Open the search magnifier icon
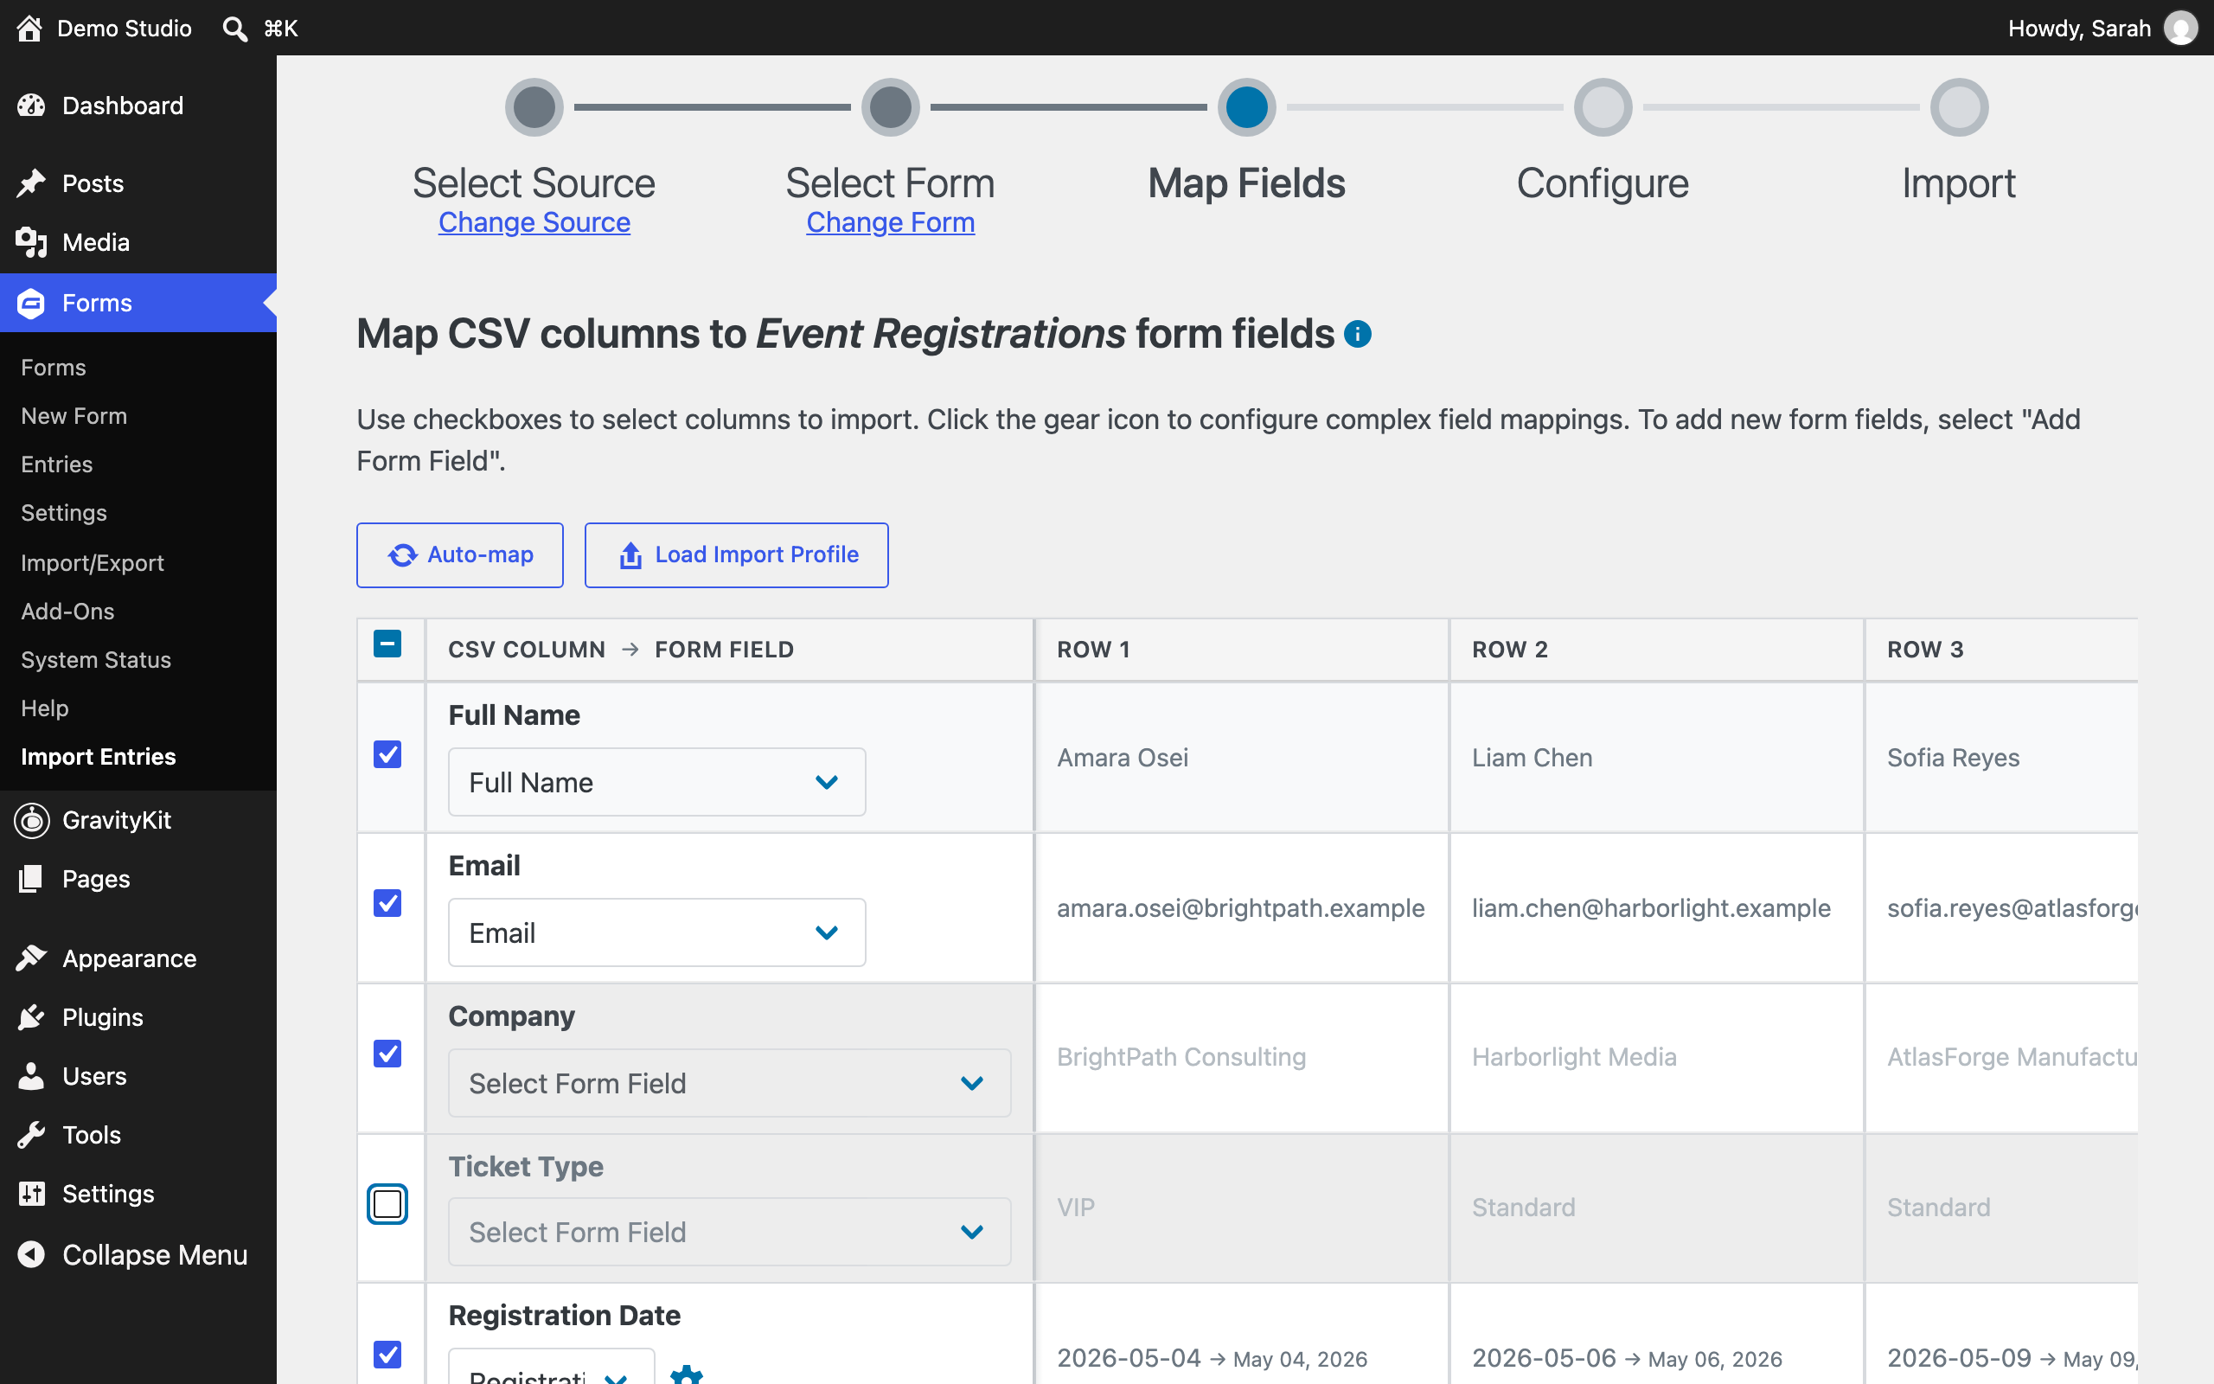 [235, 29]
